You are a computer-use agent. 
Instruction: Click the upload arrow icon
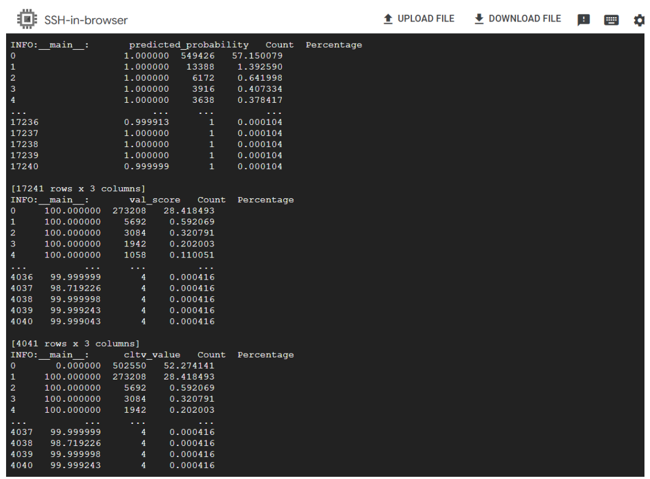388,19
